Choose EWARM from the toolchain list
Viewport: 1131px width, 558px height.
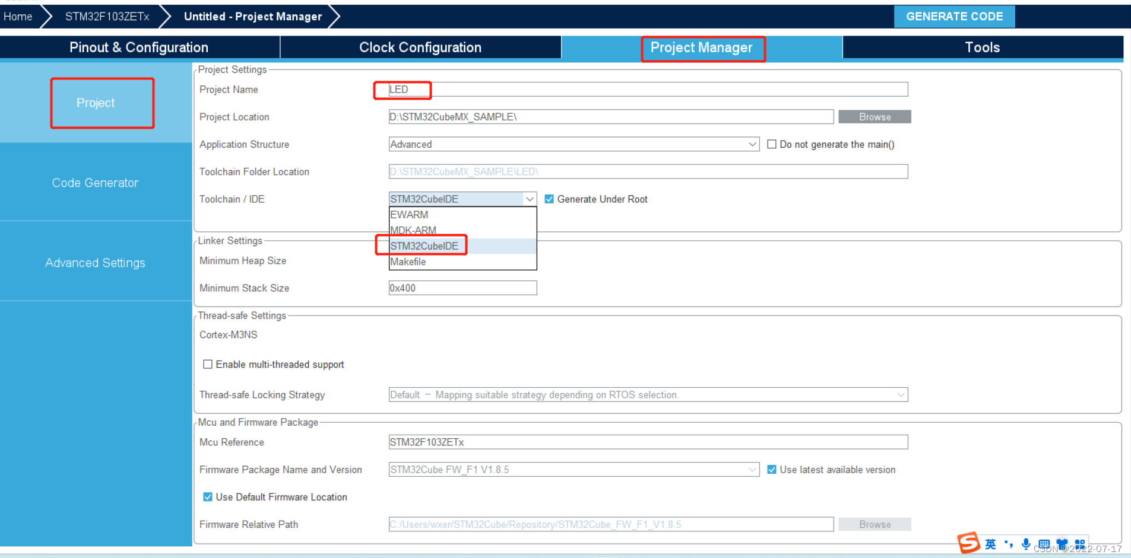462,215
